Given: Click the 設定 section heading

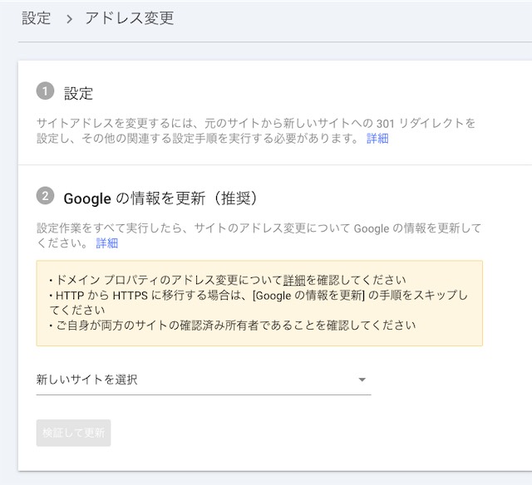Looking at the screenshot, I should (78, 93).
